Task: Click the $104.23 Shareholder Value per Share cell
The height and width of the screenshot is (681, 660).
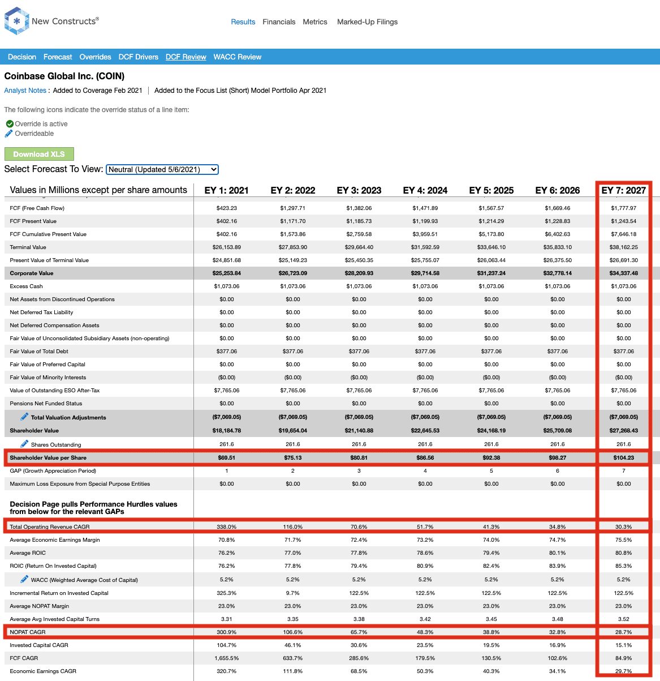Action: (x=624, y=458)
